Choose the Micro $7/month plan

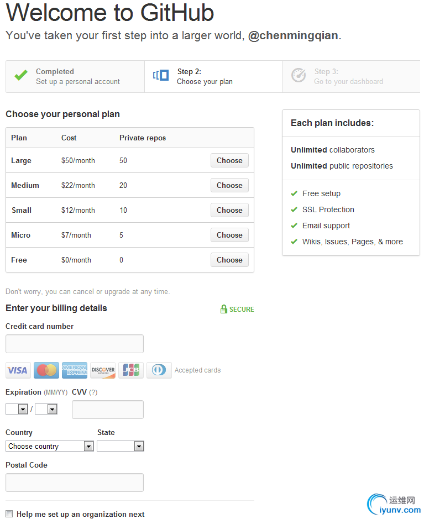click(229, 235)
